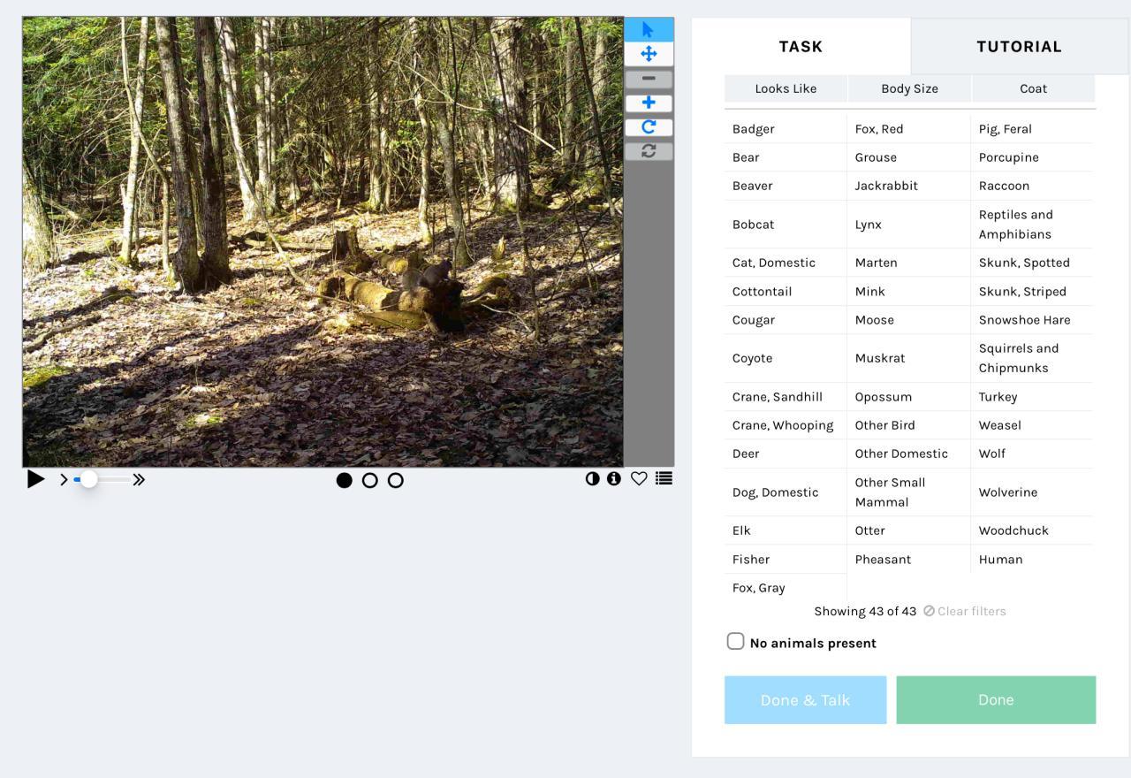Select Jackrabbit option
The image size is (1131, 778).
pyautogui.click(x=909, y=186)
